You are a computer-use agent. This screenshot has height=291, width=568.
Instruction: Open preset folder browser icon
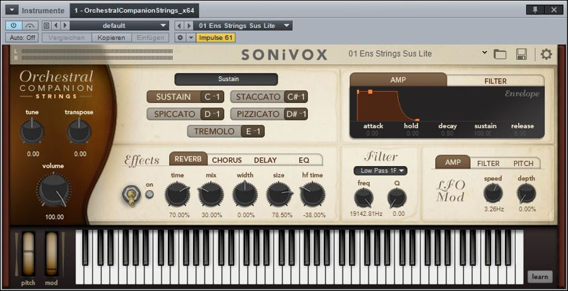[x=500, y=54]
